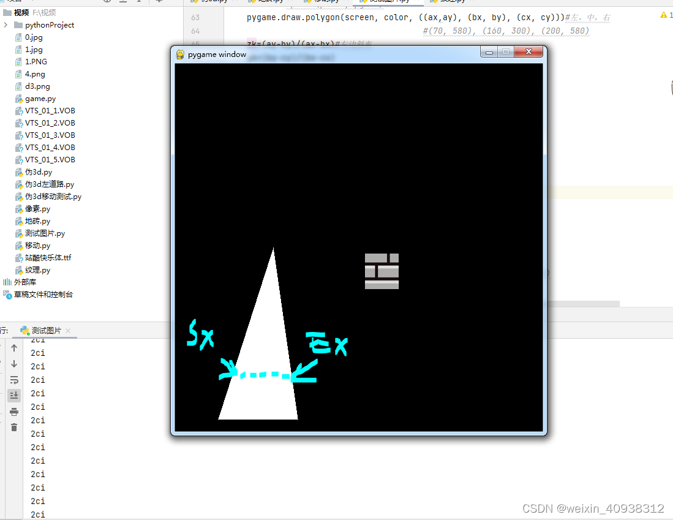Minimize the pygame window

(489, 52)
